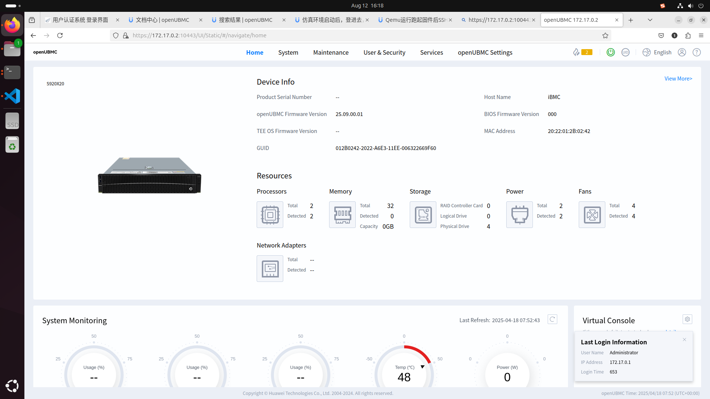Screen dimensions: 710x399
Task: Close the Last Login Information popup
Action: (x=684, y=340)
